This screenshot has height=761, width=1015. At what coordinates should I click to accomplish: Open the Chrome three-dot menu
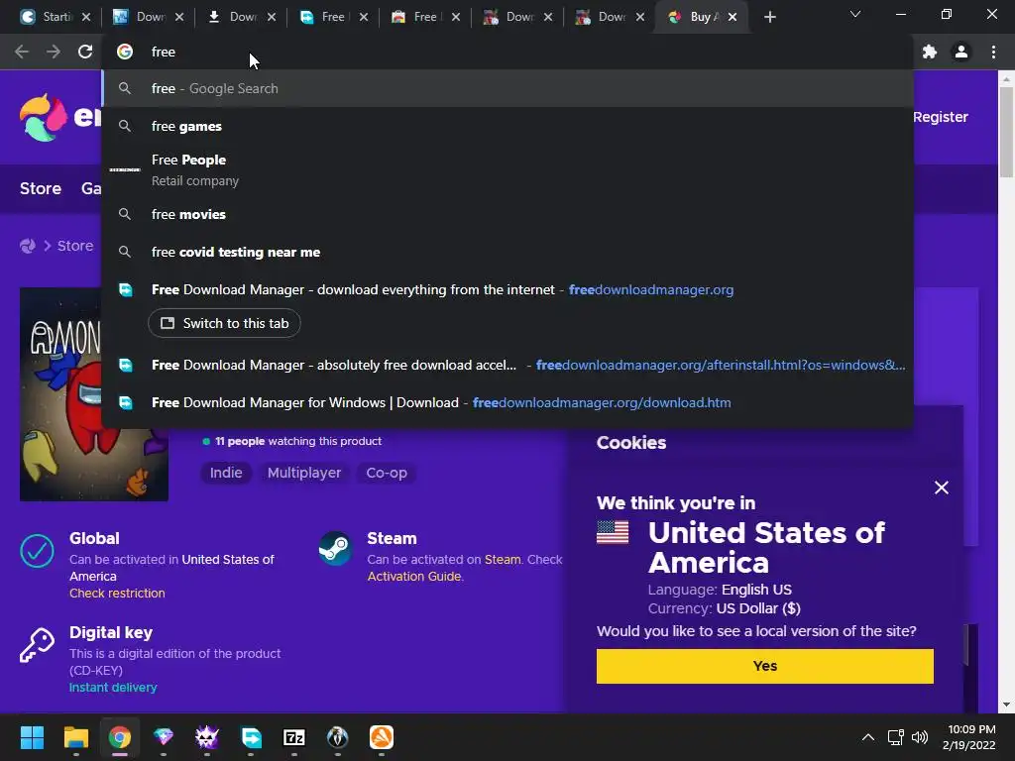point(993,52)
